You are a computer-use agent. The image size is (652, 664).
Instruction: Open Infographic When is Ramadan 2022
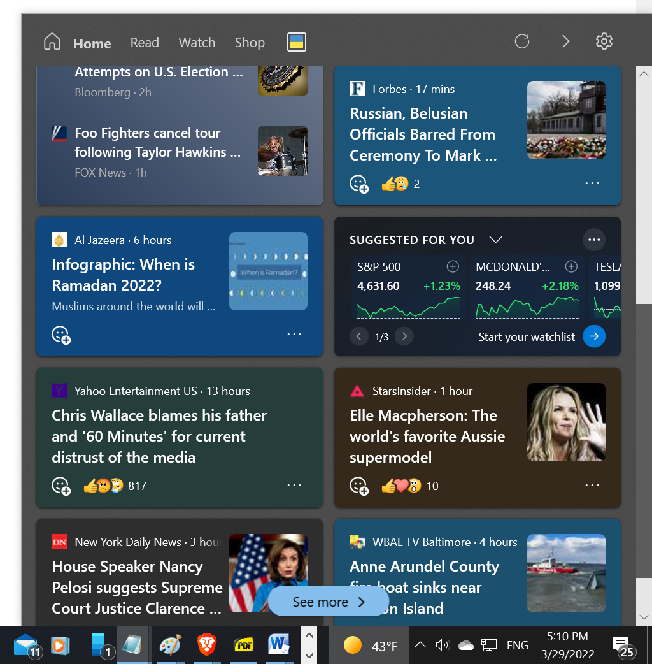click(x=123, y=275)
